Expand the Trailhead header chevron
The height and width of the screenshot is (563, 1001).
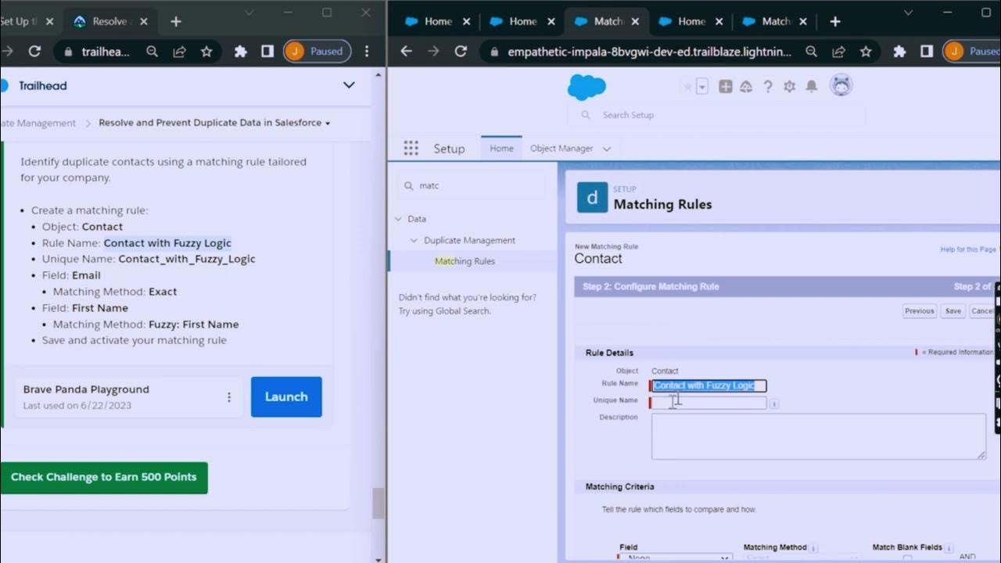349,85
